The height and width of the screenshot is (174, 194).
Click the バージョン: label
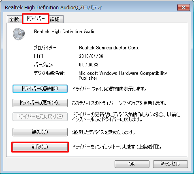coord(43,65)
